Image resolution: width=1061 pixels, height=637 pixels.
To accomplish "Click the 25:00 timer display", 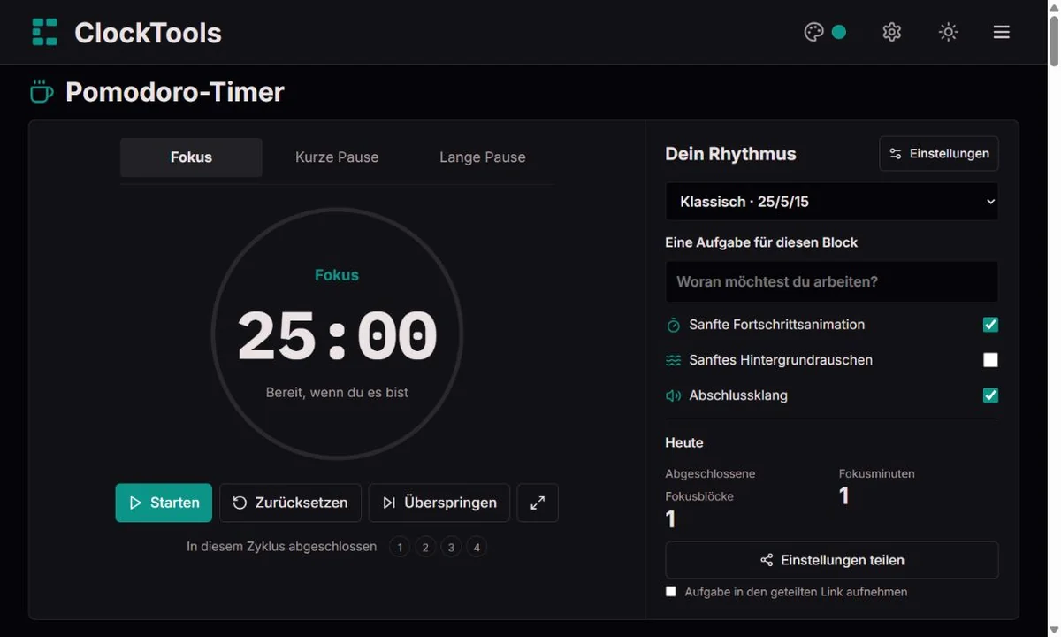I will click(x=337, y=337).
